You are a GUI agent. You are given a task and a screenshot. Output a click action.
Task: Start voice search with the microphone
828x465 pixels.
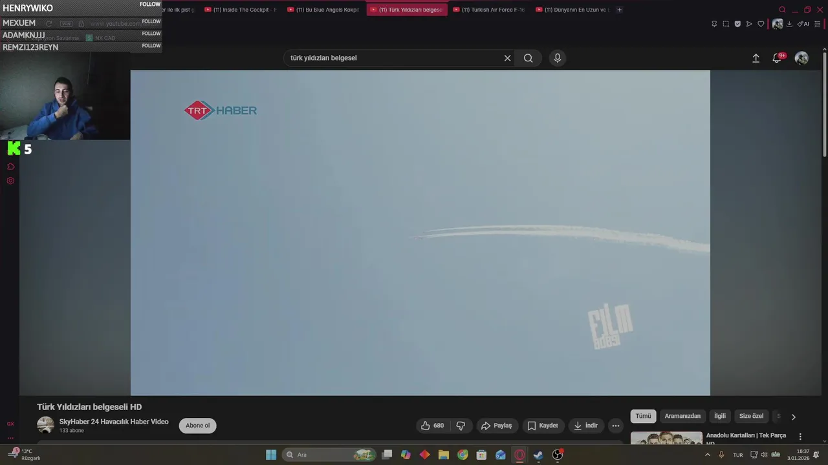(x=558, y=58)
